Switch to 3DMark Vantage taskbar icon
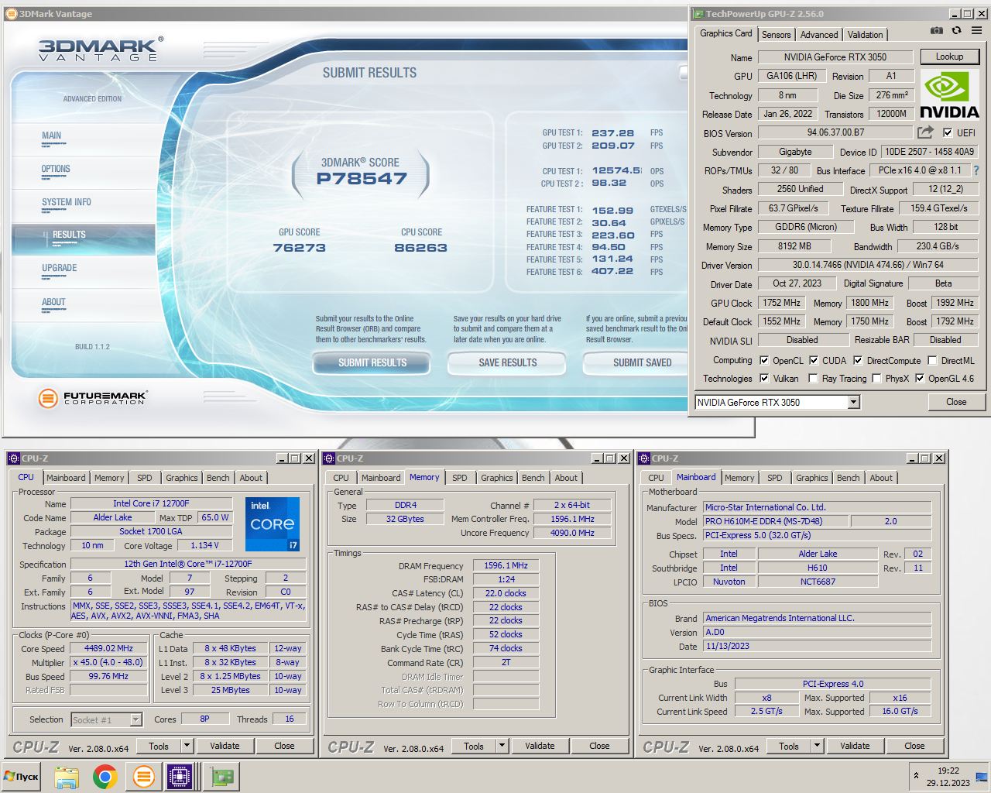 pyautogui.click(x=143, y=777)
